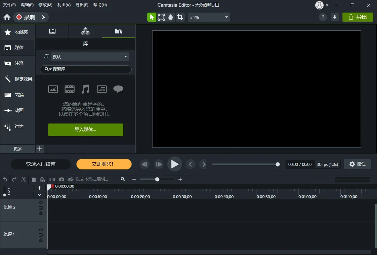Start recording with the 录制 button
This screenshot has height=255, width=377.
(25, 17)
